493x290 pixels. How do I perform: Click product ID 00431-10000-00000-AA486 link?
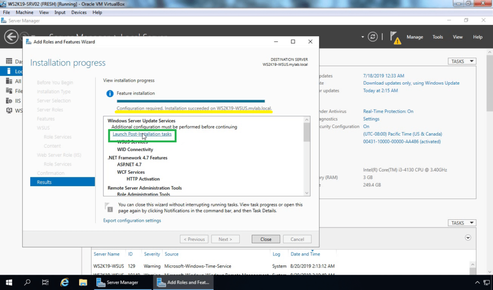(402, 141)
